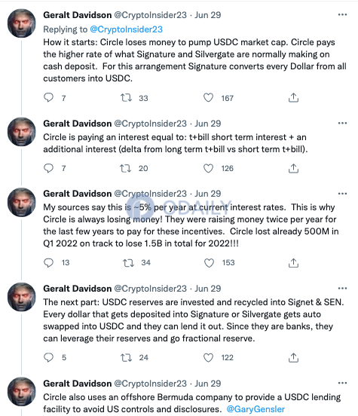Open the @GaryGensler mention link

pos(255,408)
